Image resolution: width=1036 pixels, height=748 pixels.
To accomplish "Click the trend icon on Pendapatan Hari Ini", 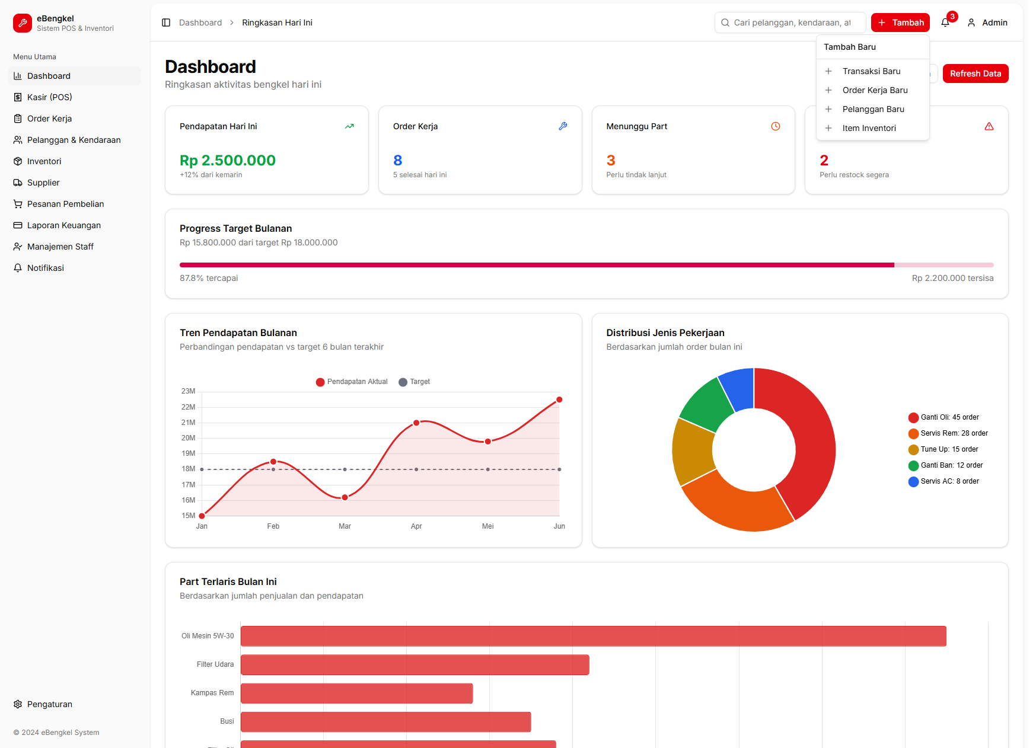I will (x=349, y=126).
